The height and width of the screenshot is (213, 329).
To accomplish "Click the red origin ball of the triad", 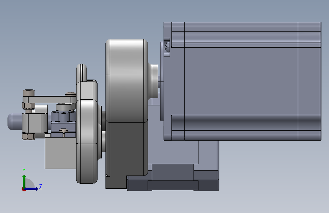I will click(x=24, y=189).
